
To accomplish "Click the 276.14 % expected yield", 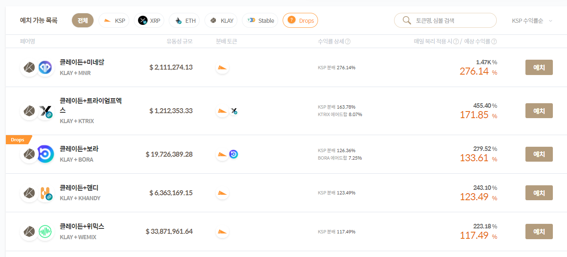I will 478,71.
